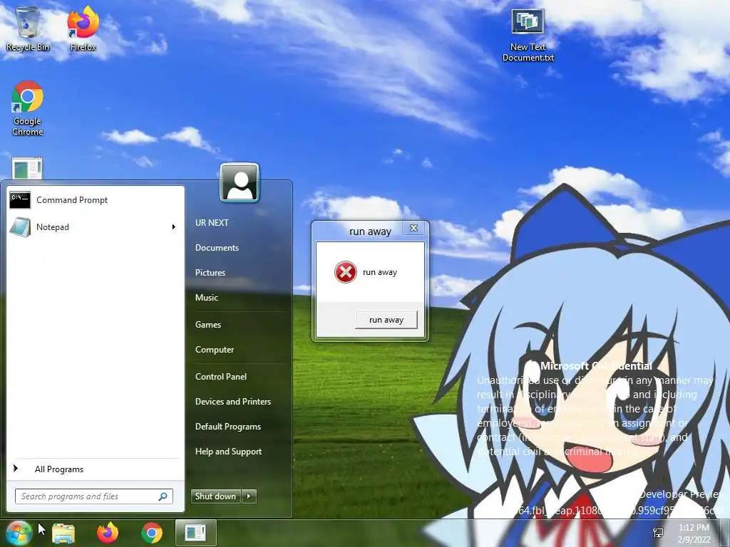Click the red error icon in the dialog
This screenshot has width=730, height=547.
point(346,272)
